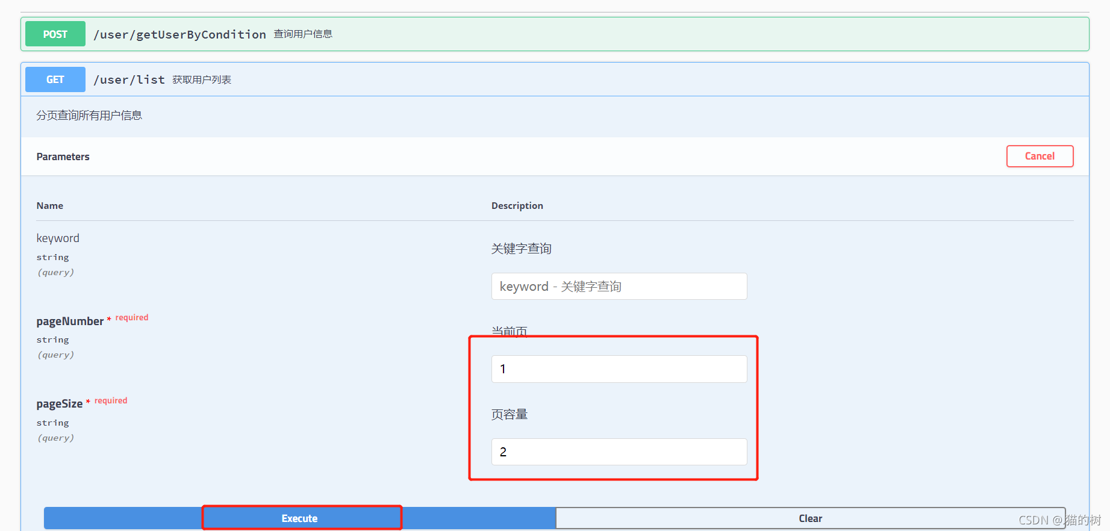Click the '页容量' description label
1110x531 pixels.
click(x=510, y=414)
